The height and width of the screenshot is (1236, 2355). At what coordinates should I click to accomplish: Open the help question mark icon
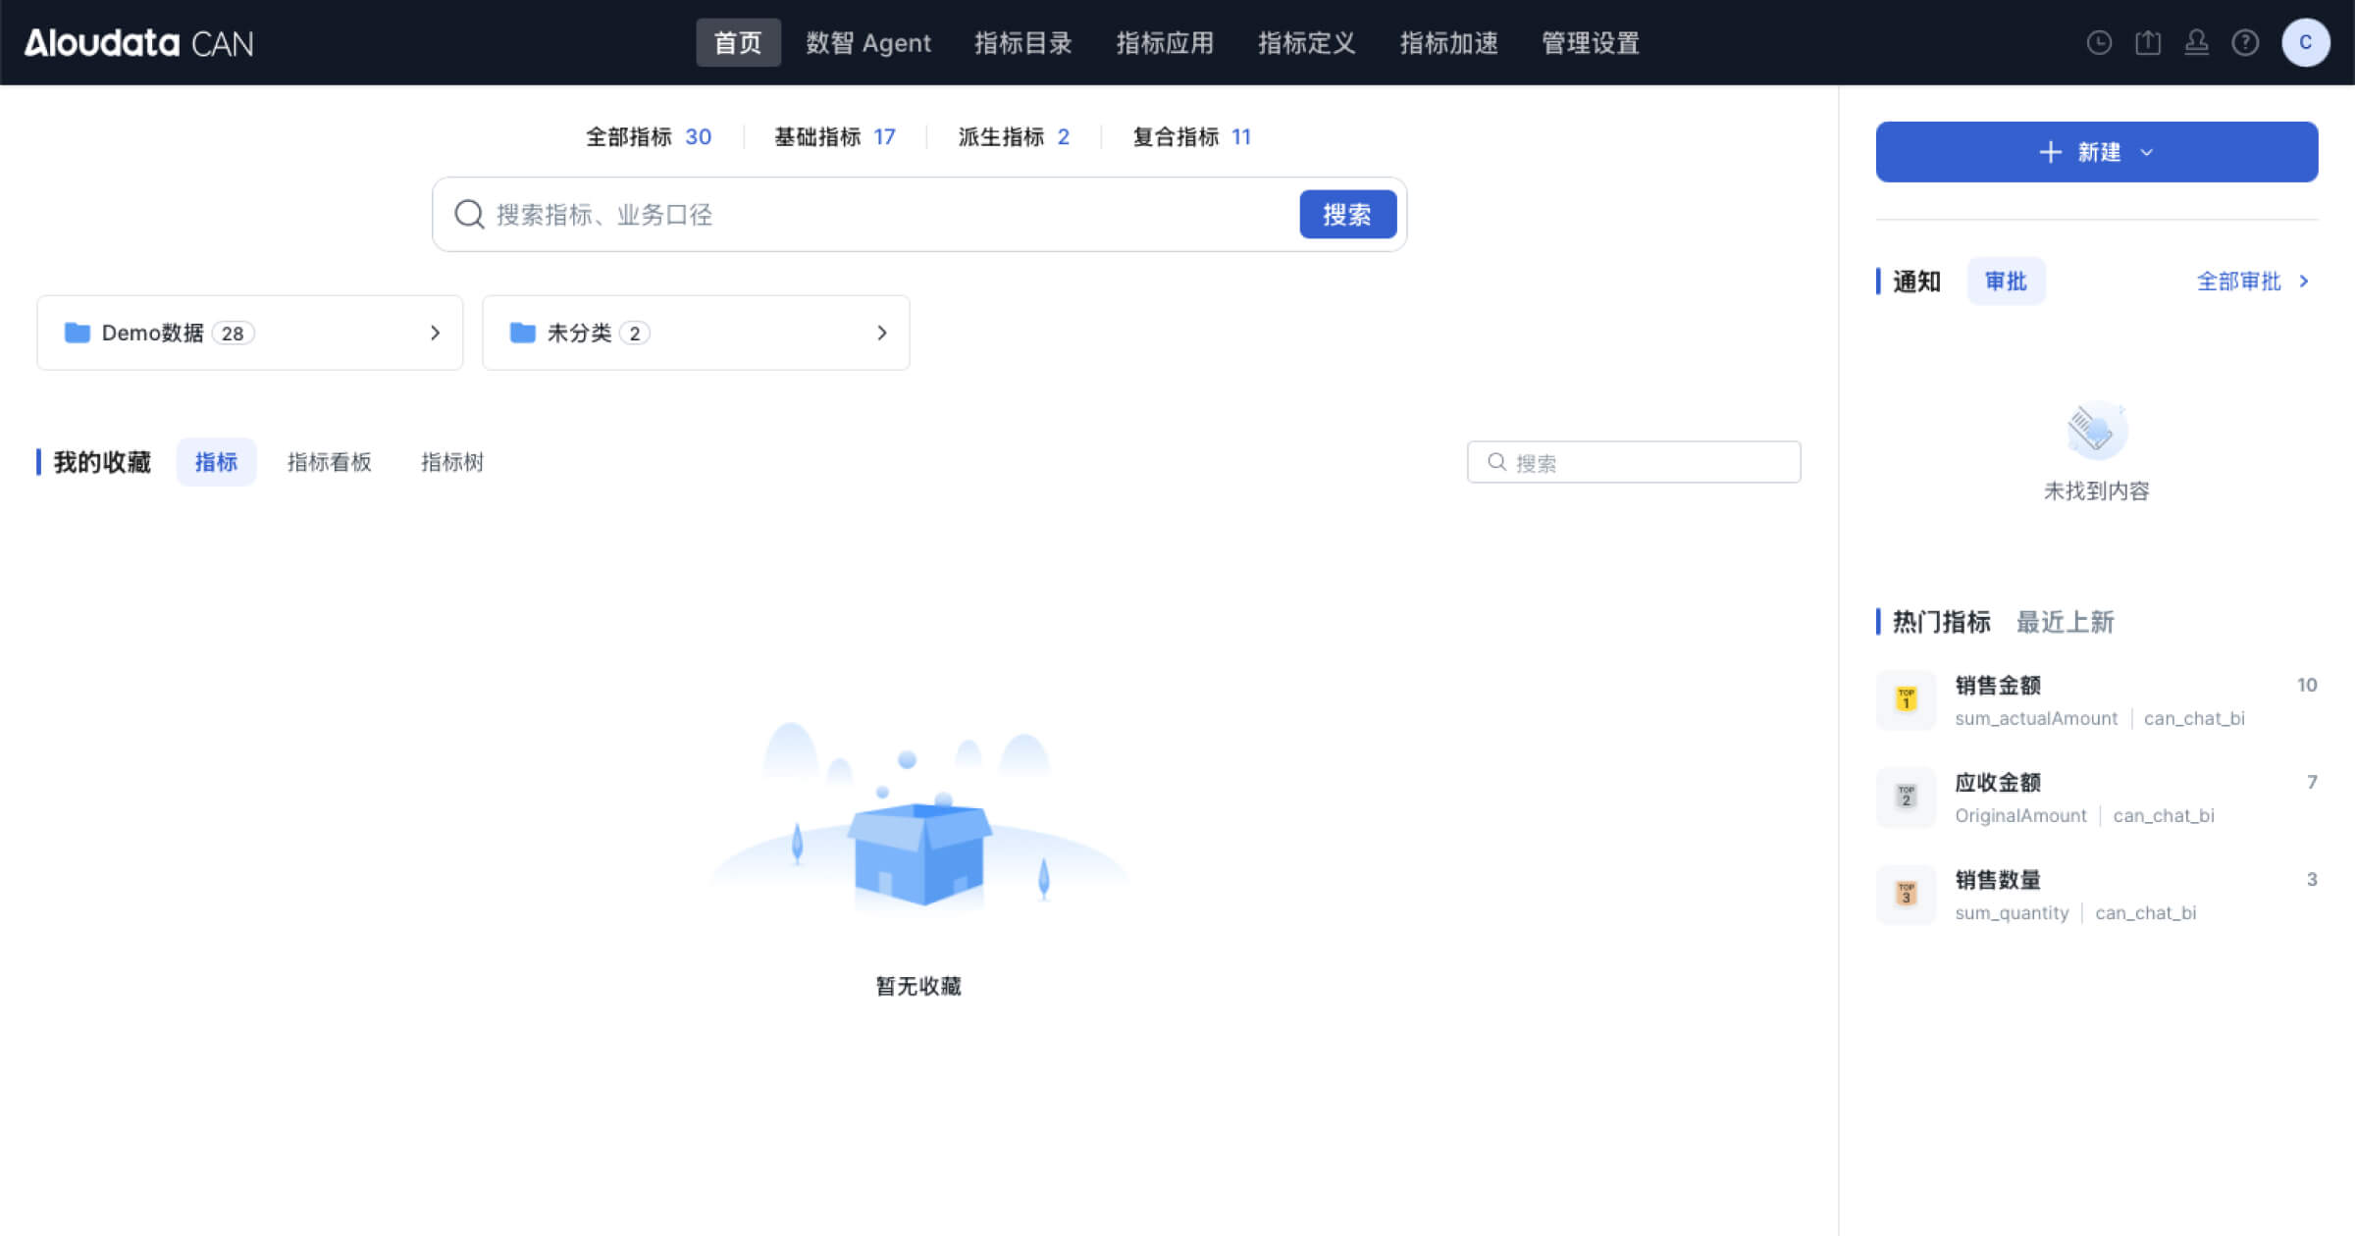click(2245, 42)
